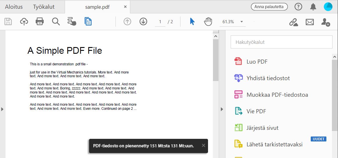Click the document vertical scrollbar thumb

216,60
